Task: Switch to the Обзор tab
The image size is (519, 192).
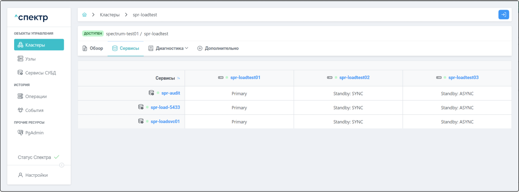Action: click(x=93, y=48)
